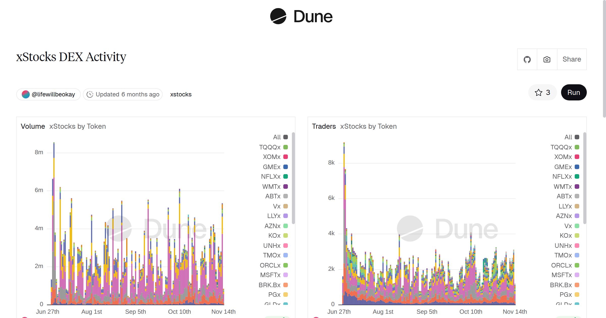Image resolution: width=606 pixels, height=318 pixels.
Task: Click the WMTx purple color swatch
Action: [x=285, y=187]
